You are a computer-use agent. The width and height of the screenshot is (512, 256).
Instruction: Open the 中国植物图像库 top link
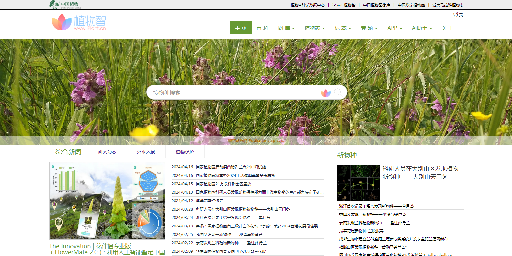tap(376, 5)
